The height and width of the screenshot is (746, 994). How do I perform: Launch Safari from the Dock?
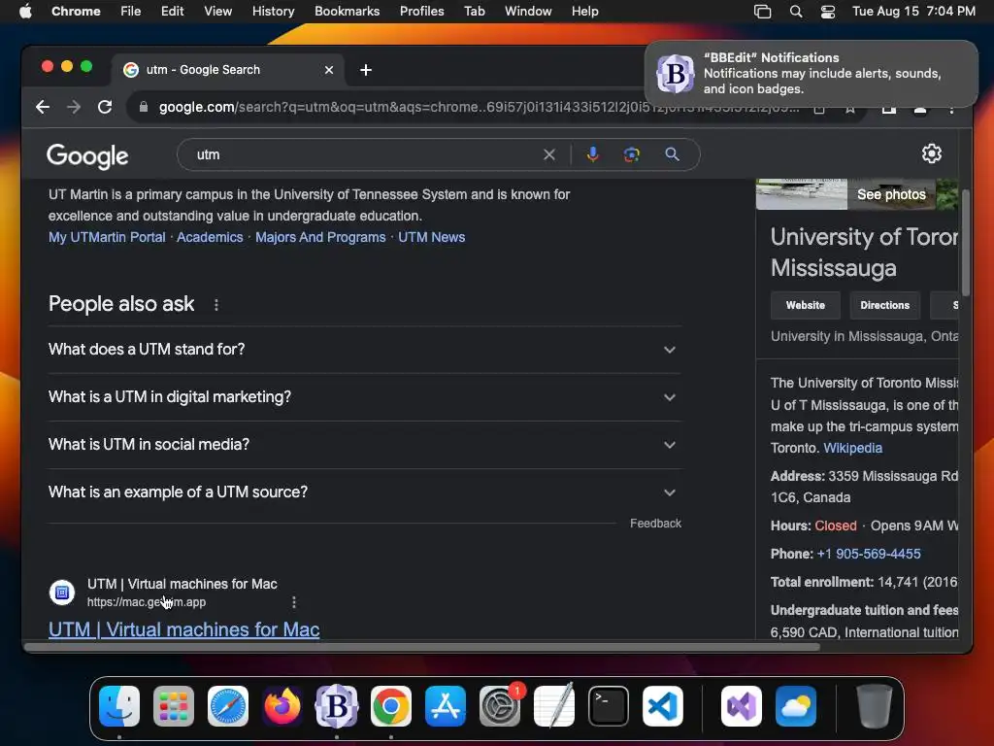coord(228,706)
